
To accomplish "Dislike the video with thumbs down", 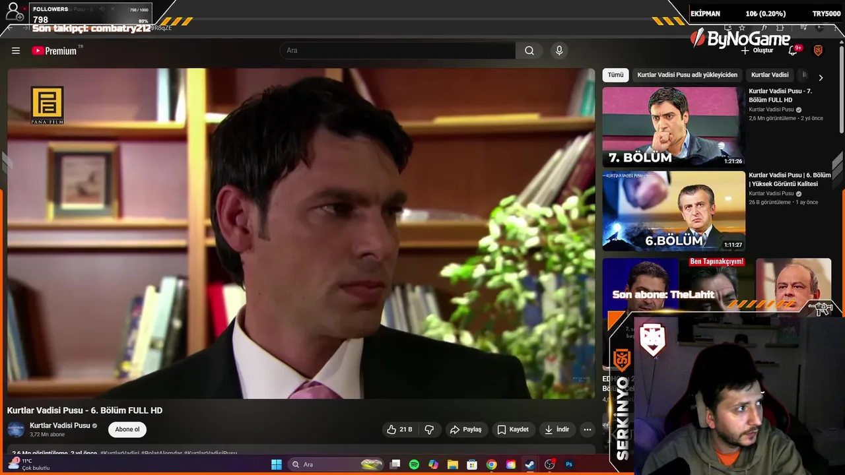I will point(429,429).
